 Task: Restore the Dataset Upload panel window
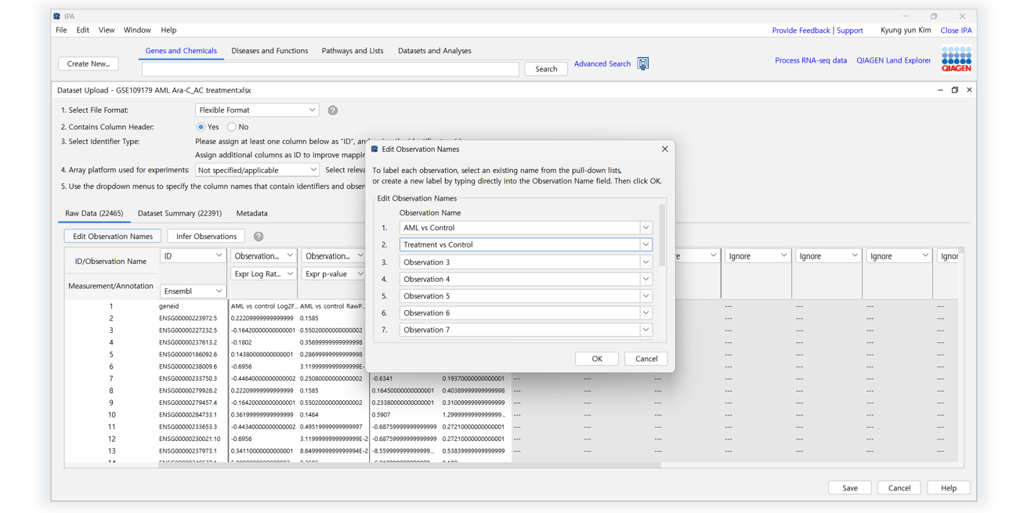[954, 90]
